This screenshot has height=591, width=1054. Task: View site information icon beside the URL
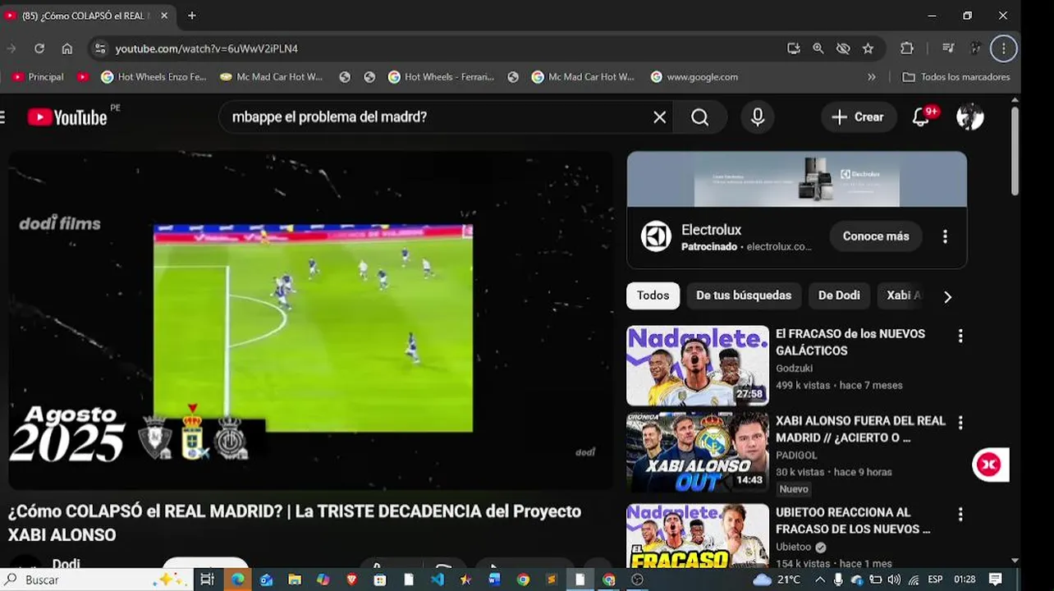[99, 48]
